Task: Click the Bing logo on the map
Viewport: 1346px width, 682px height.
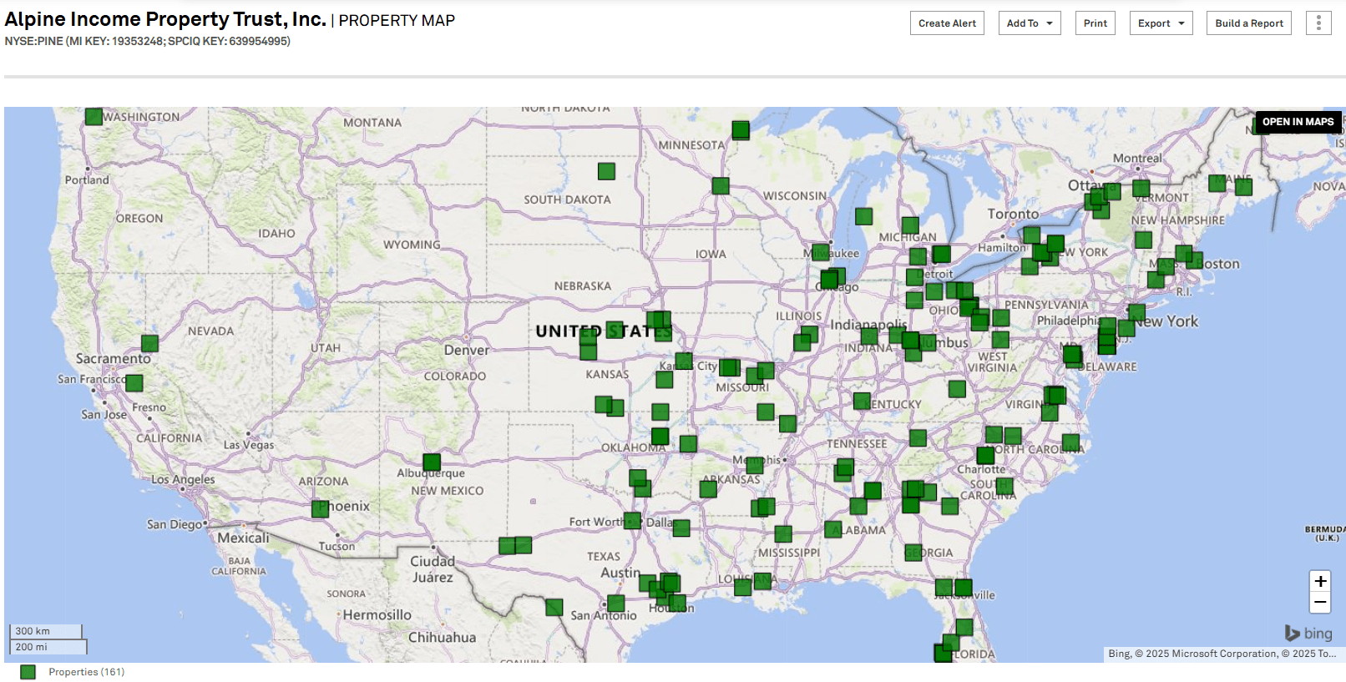Action: coord(1308,634)
